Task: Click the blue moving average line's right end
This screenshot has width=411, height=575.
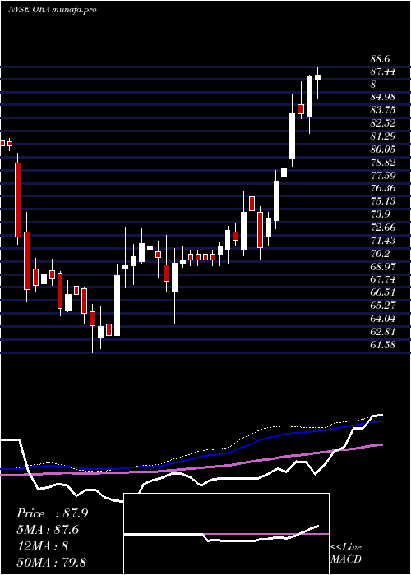Action: tap(380, 421)
